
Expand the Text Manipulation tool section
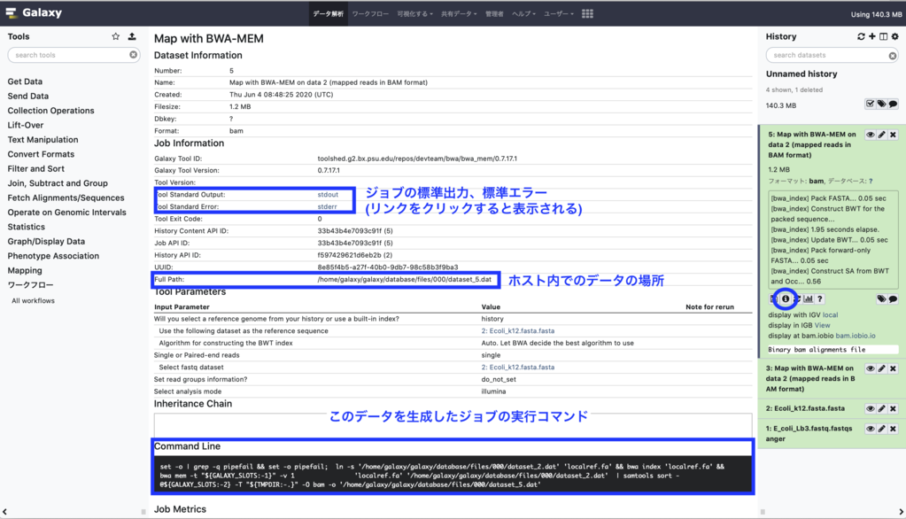(x=43, y=139)
